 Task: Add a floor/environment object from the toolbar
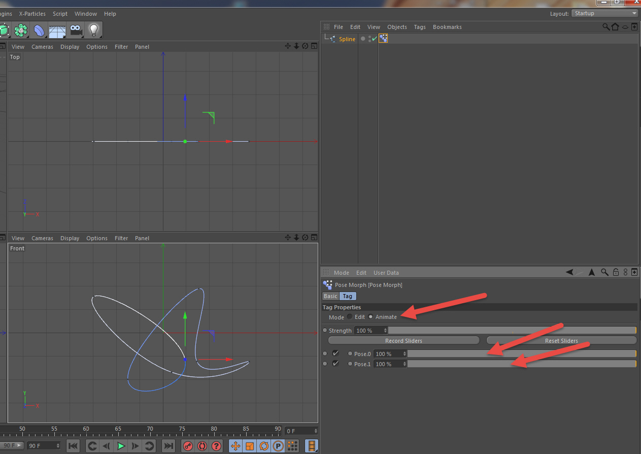57,30
